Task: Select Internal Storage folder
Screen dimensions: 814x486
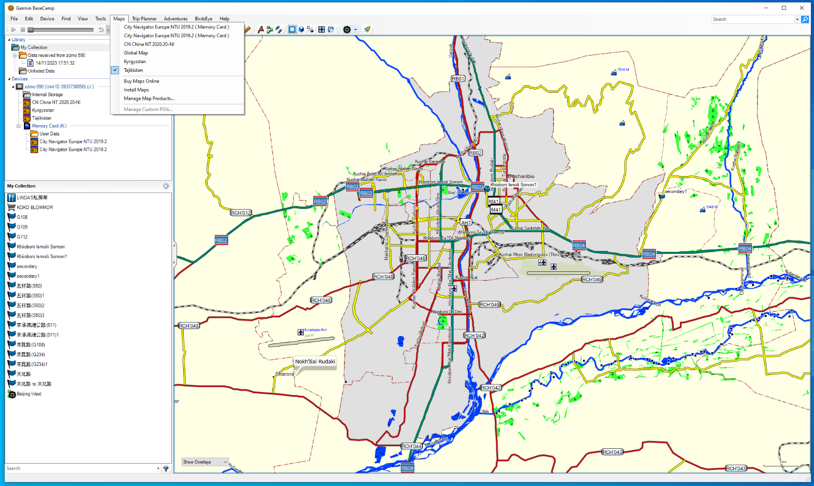Action: point(43,95)
